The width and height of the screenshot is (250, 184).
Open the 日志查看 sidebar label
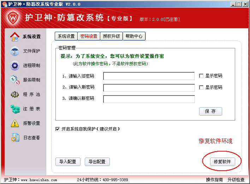pos(31,137)
